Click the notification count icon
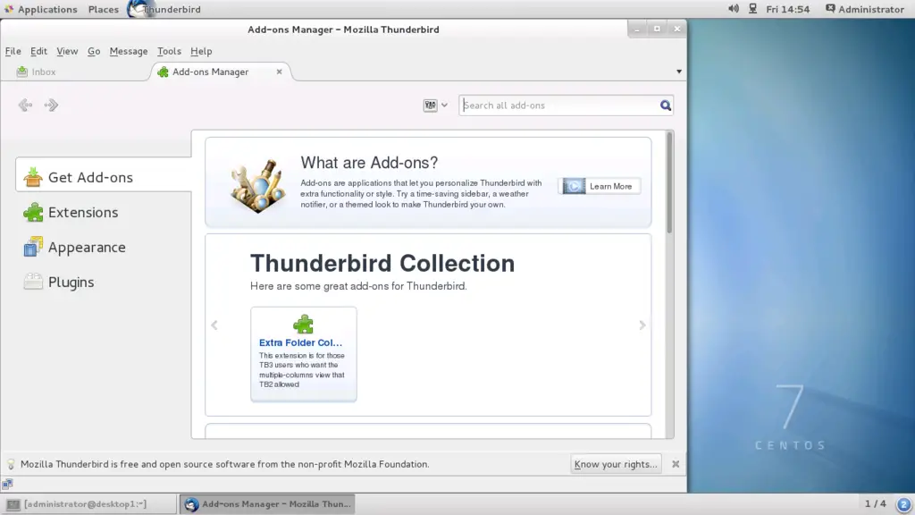This screenshot has height=515, width=915. coord(903,504)
